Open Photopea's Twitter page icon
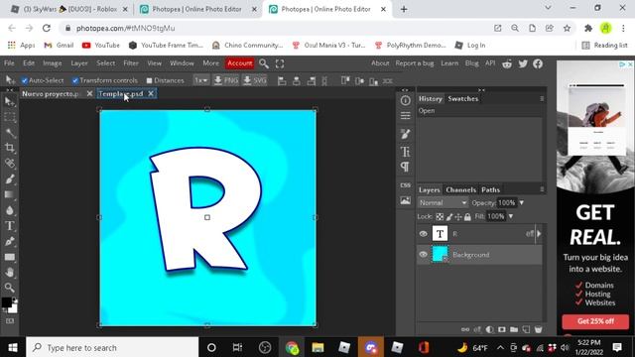The width and height of the screenshot is (635, 357). coord(523,63)
